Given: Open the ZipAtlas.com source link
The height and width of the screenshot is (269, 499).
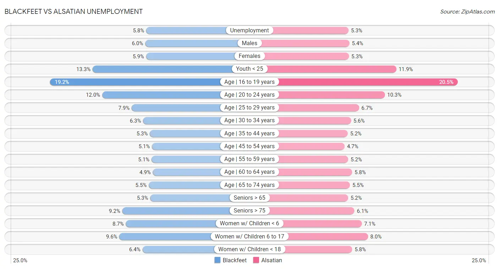Looking at the screenshot, I should click(x=467, y=11).
